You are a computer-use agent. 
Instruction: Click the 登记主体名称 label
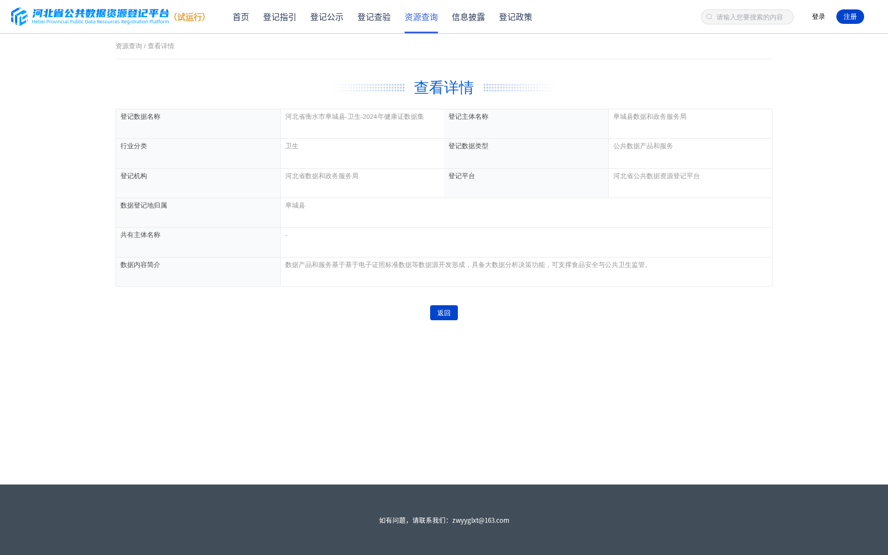(468, 117)
